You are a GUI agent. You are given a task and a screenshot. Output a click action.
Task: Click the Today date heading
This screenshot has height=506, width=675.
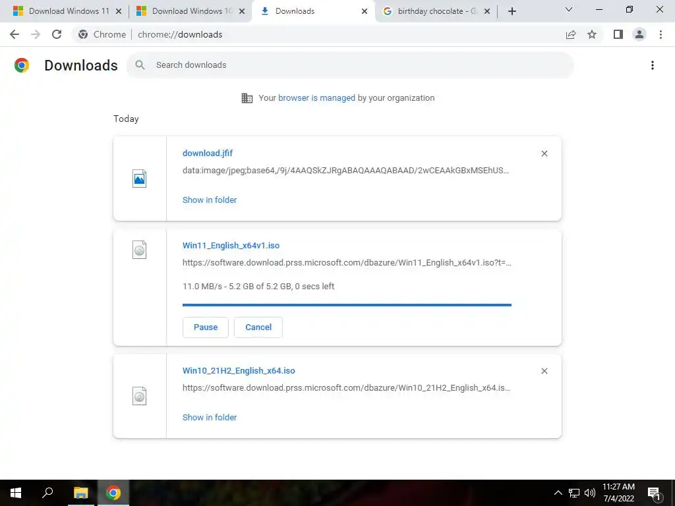pos(126,119)
